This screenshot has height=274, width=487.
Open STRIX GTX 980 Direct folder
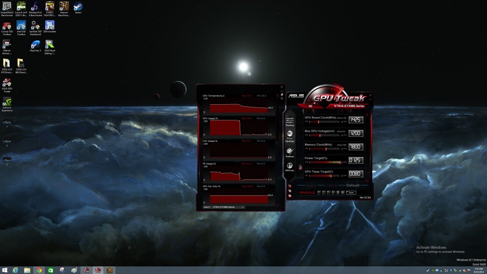pos(21,66)
